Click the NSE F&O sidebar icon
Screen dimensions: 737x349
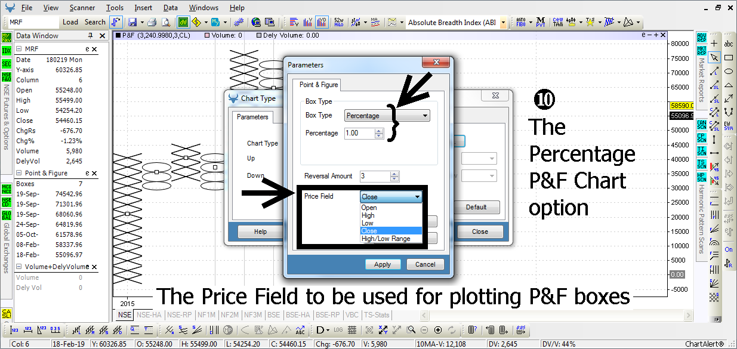point(7,76)
